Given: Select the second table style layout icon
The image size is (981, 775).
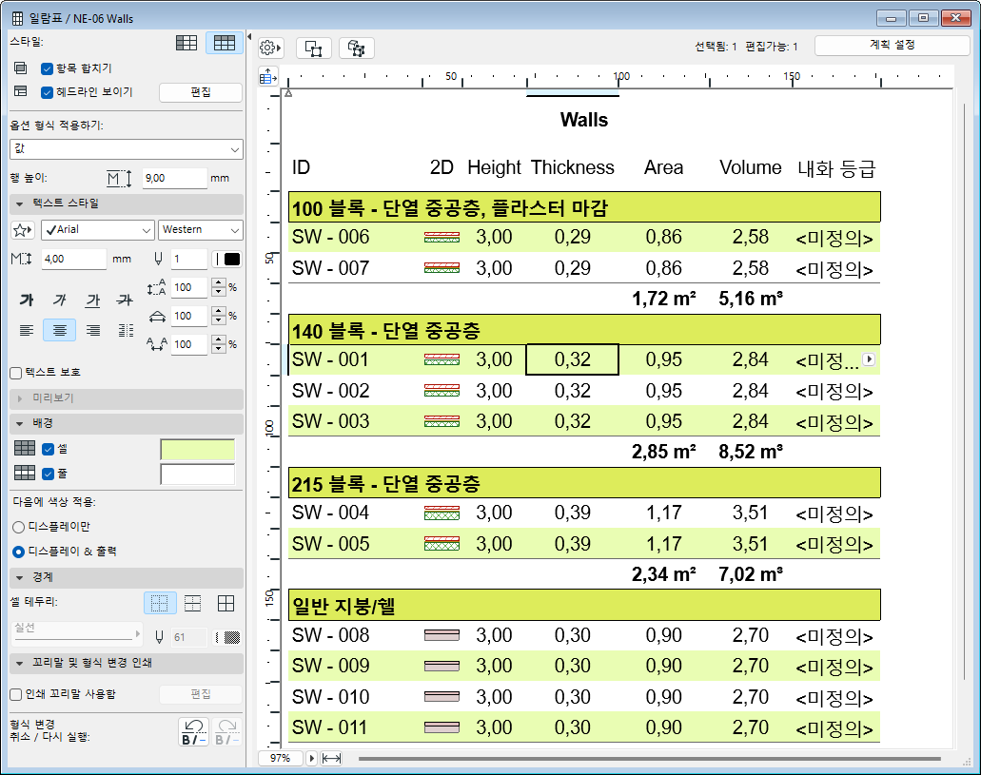Looking at the screenshot, I should click(224, 43).
